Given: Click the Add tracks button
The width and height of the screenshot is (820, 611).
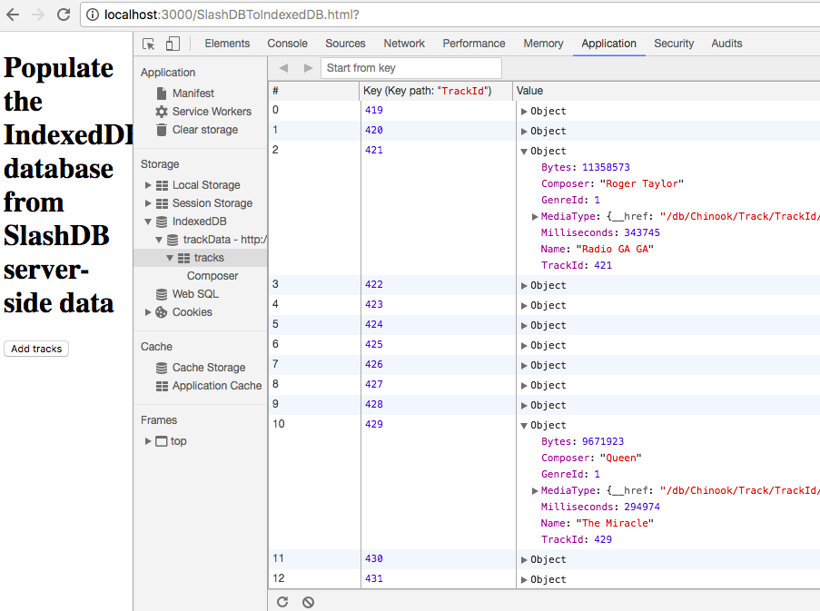Looking at the screenshot, I should click(36, 349).
